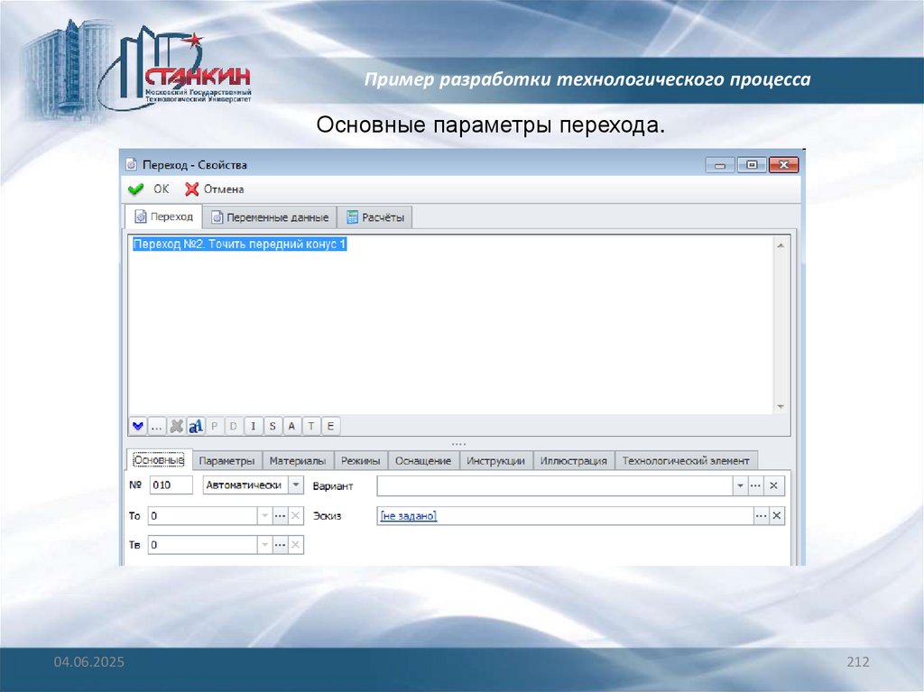This screenshot has width=924, height=692.
Task: Open the Режимы tab
Action: 361,461
